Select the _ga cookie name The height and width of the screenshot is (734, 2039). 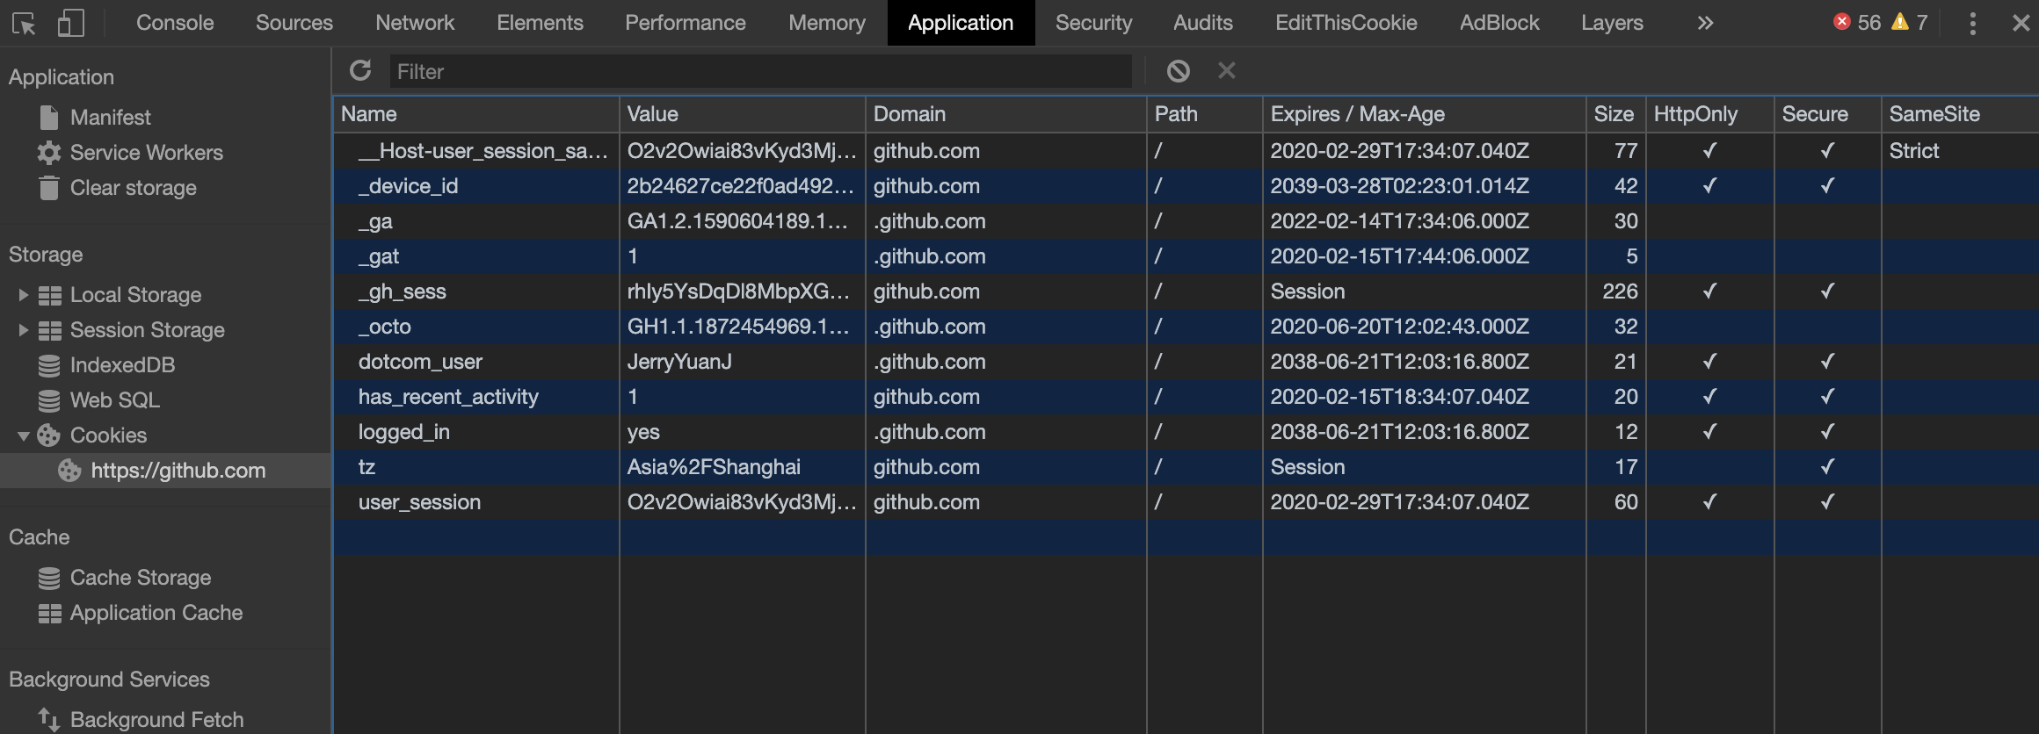pyautogui.click(x=375, y=221)
